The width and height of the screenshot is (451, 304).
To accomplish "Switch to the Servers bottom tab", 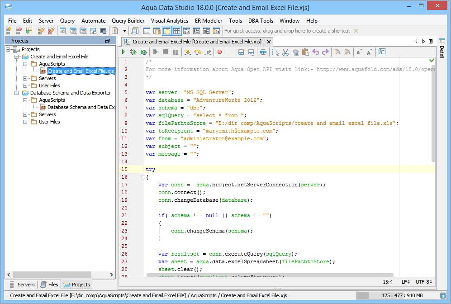I will pos(23,285).
